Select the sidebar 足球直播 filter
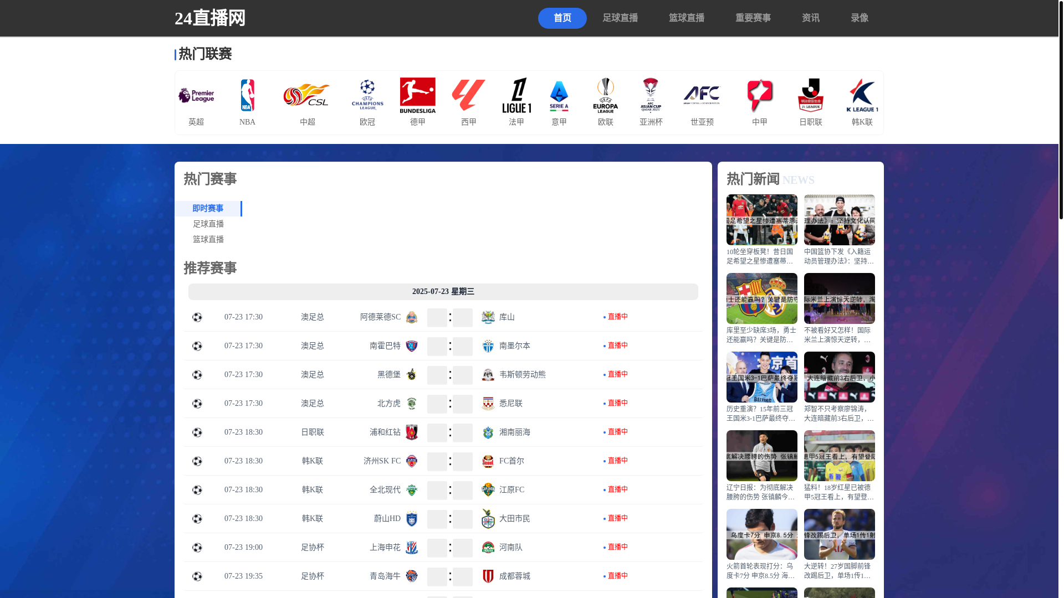This screenshot has width=1064, height=598. coord(208,224)
